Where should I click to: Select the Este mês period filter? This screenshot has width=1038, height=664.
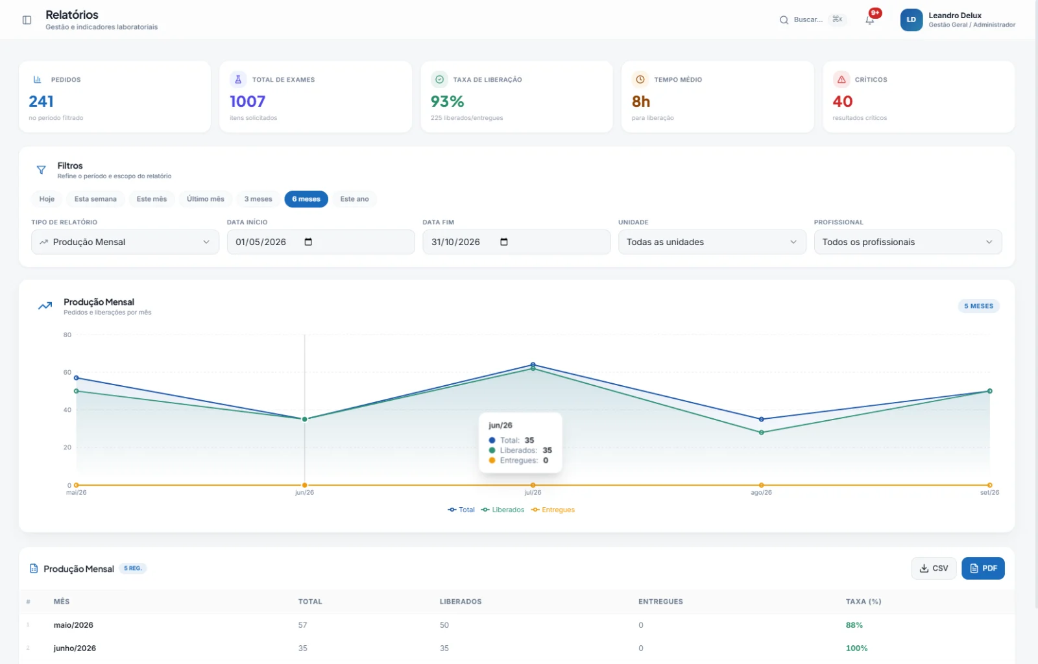[152, 199]
